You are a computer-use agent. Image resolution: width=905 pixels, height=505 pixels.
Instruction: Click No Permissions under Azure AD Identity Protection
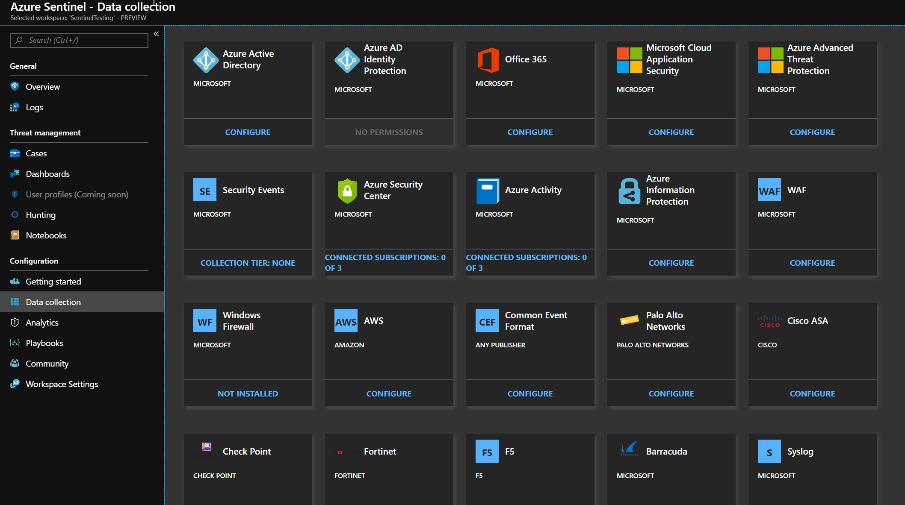(389, 132)
